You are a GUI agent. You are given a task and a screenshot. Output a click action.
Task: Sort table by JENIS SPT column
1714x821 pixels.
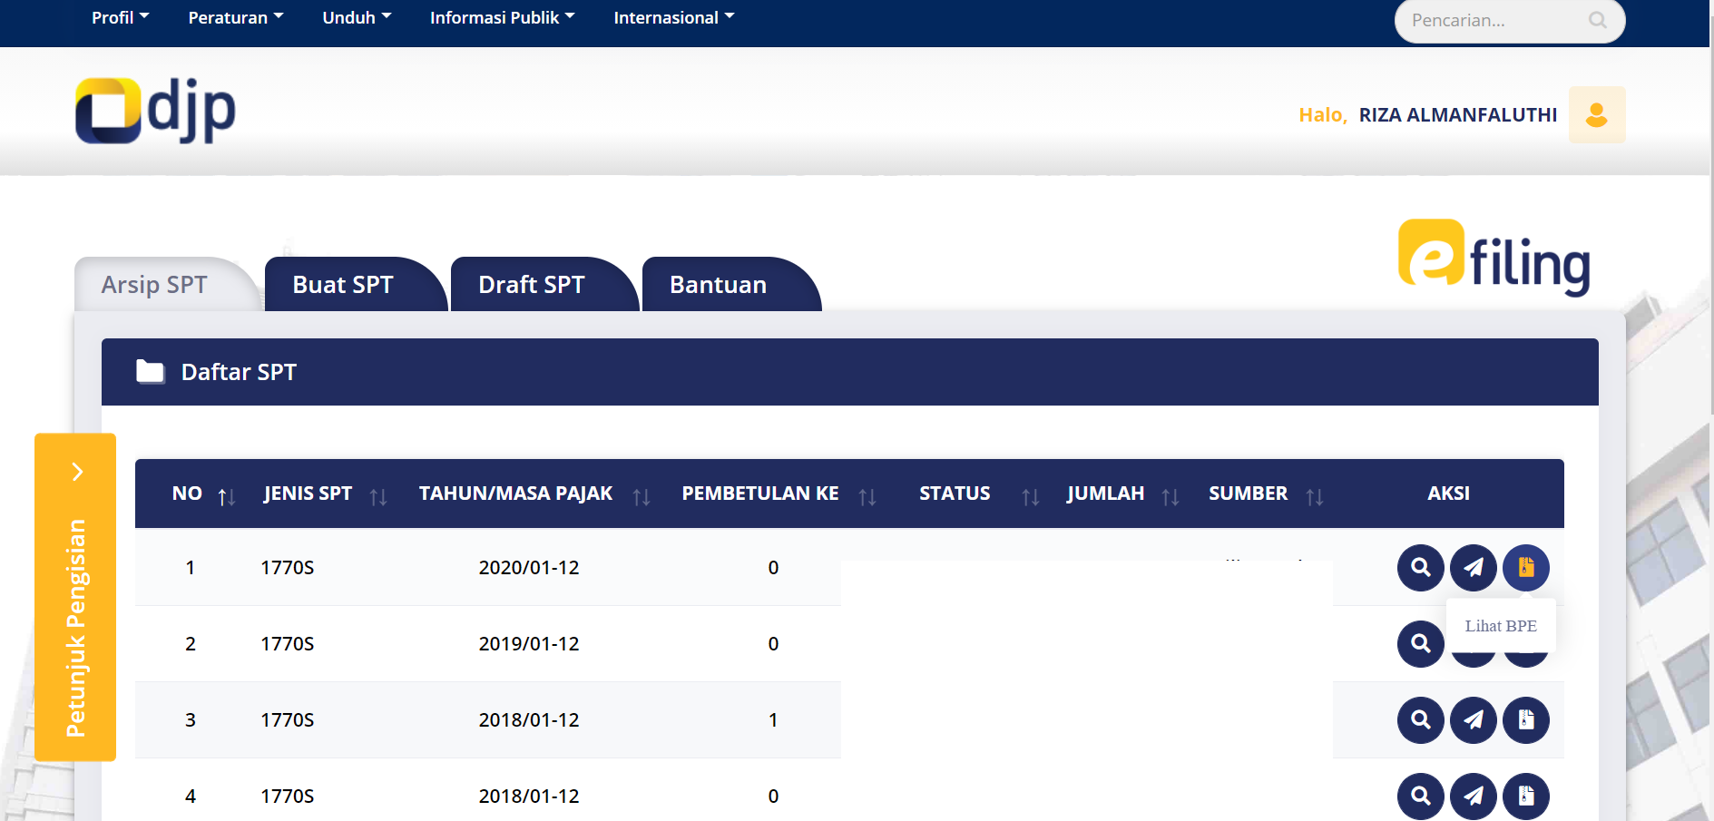click(x=378, y=496)
